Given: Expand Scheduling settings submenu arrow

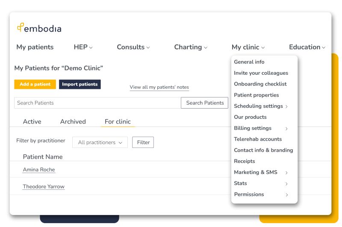Looking at the screenshot, I should pos(286,106).
